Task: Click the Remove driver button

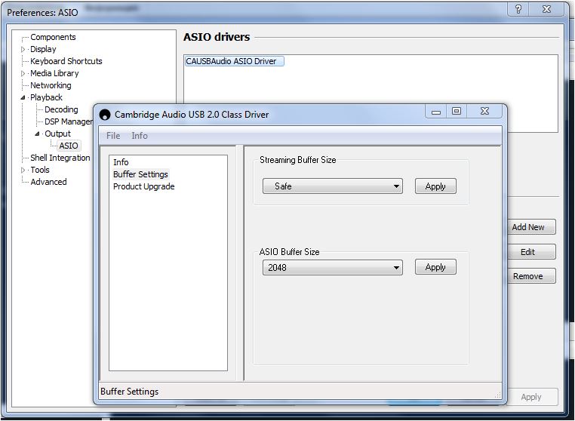Action: point(527,276)
